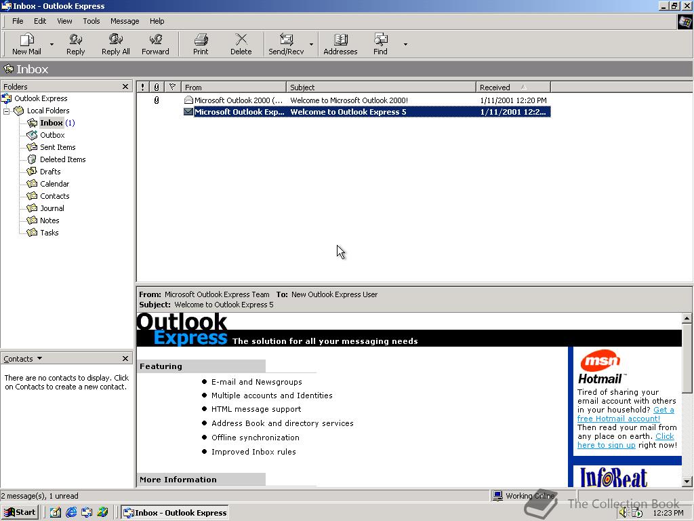
Task: Launch Internet Explorer from Quick Launch
Action: pyautogui.click(x=71, y=512)
